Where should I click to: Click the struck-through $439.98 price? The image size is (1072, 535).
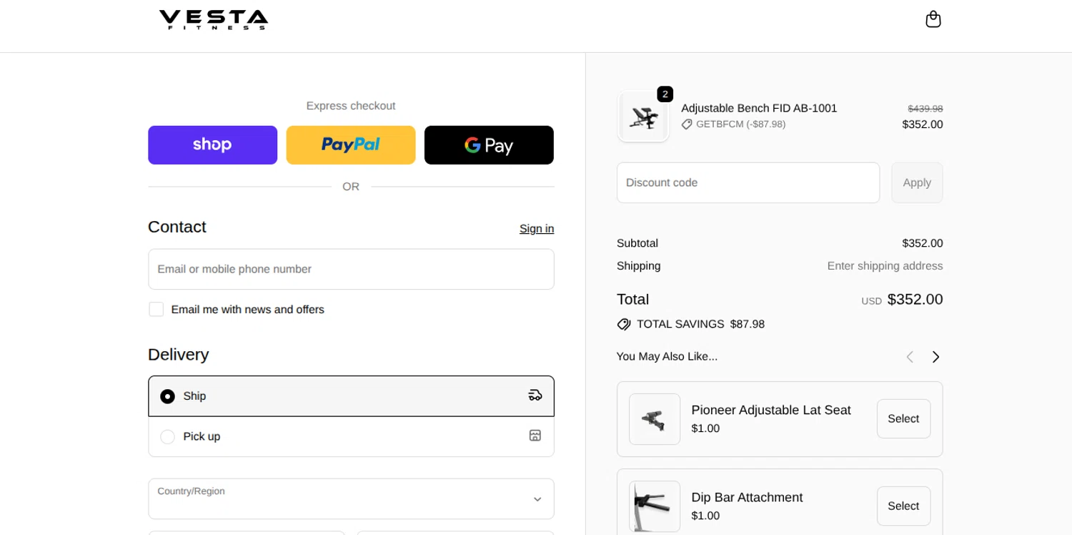pos(925,109)
